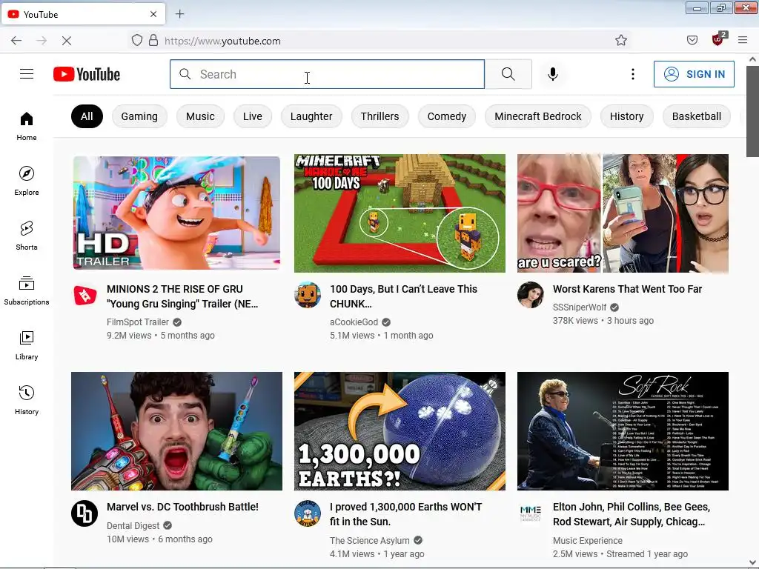Open 1,300,000 Earths video thumbnail
Screen dimensions: 759x569
coord(400,431)
